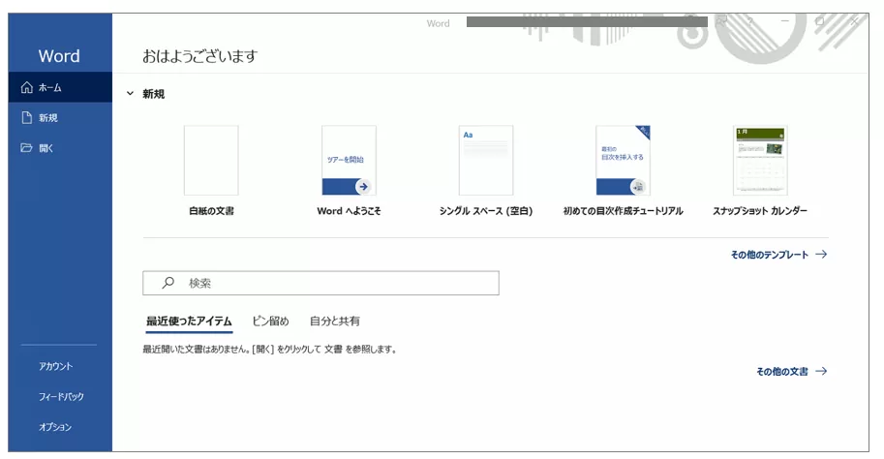
Task: Click the magnifying glass icon in search box
Action: click(168, 283)
